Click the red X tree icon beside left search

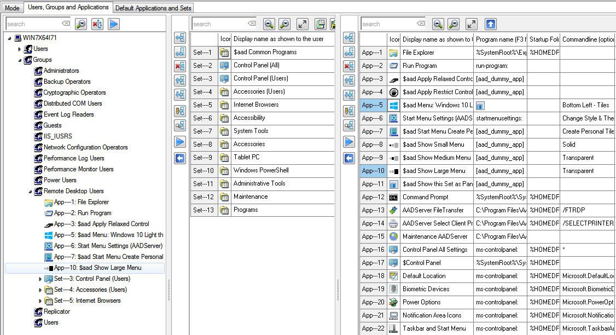[97, 24]
